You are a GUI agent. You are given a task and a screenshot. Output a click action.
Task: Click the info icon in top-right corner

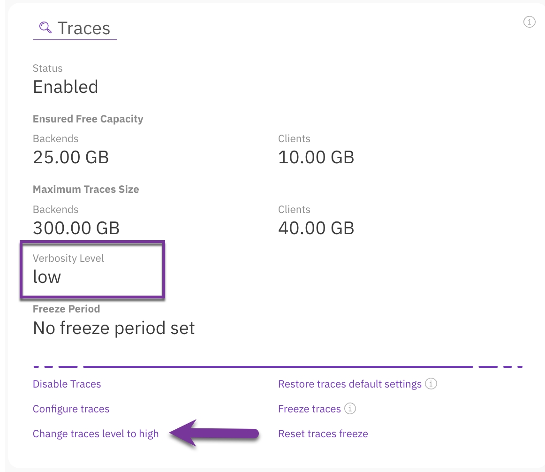point(529,22)
